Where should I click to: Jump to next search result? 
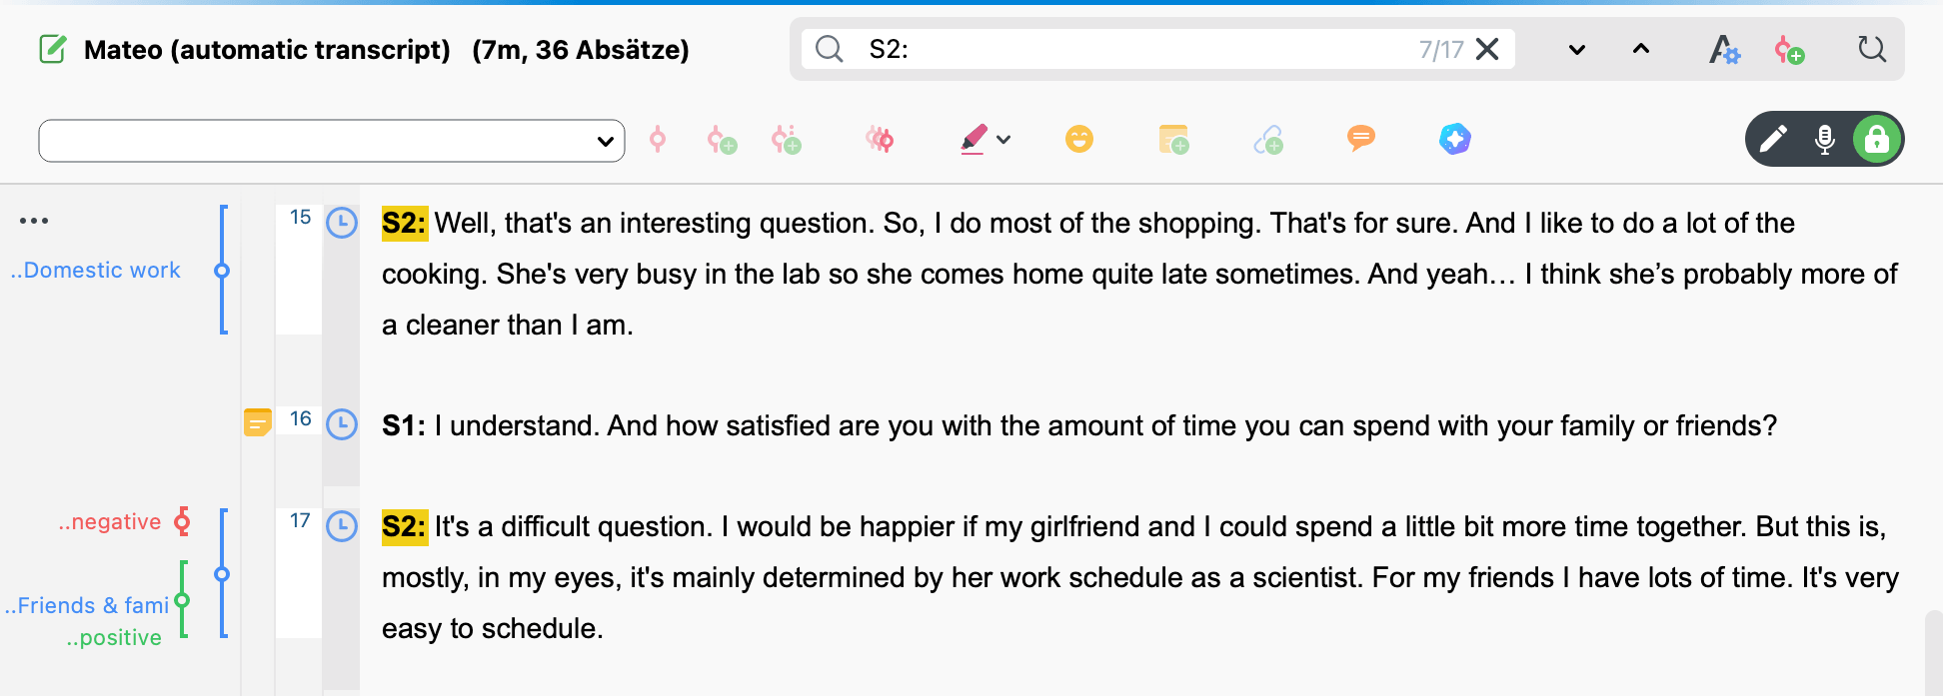coord(1577,49)
